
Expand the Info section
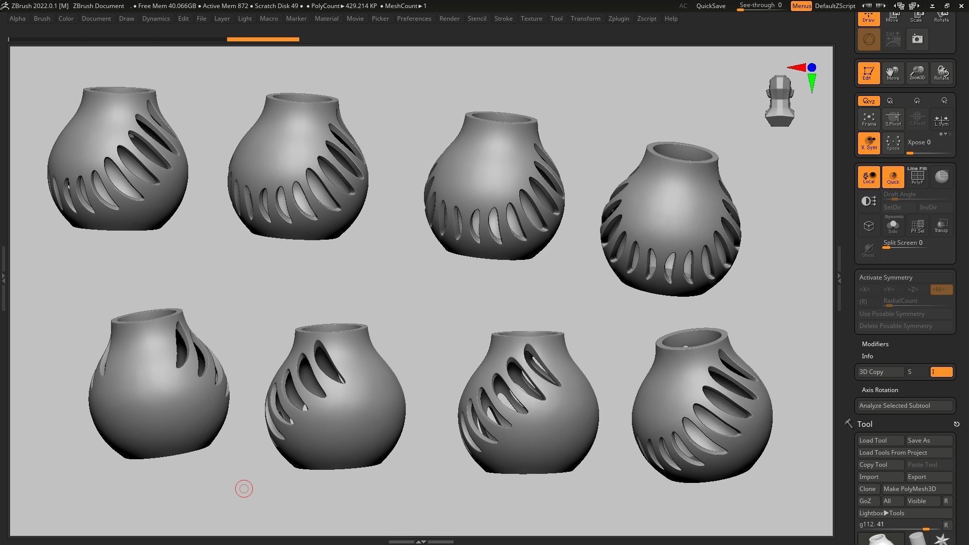pos(867,356)
